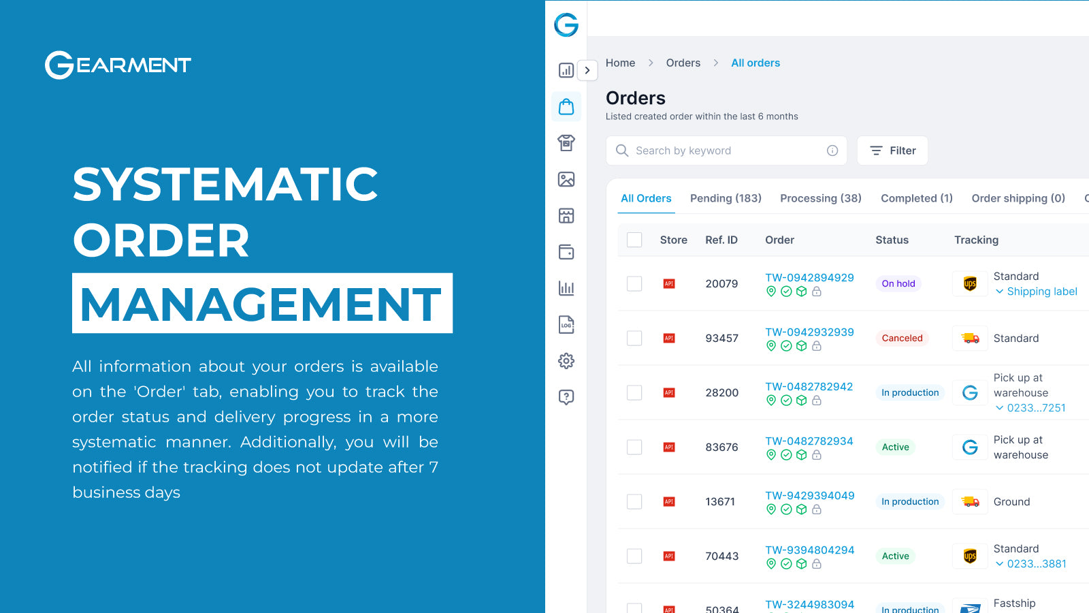Viewport: 1089px width, 613px height.
Task: Switch to the Pending (183) tab
Action: coord(726,198)
